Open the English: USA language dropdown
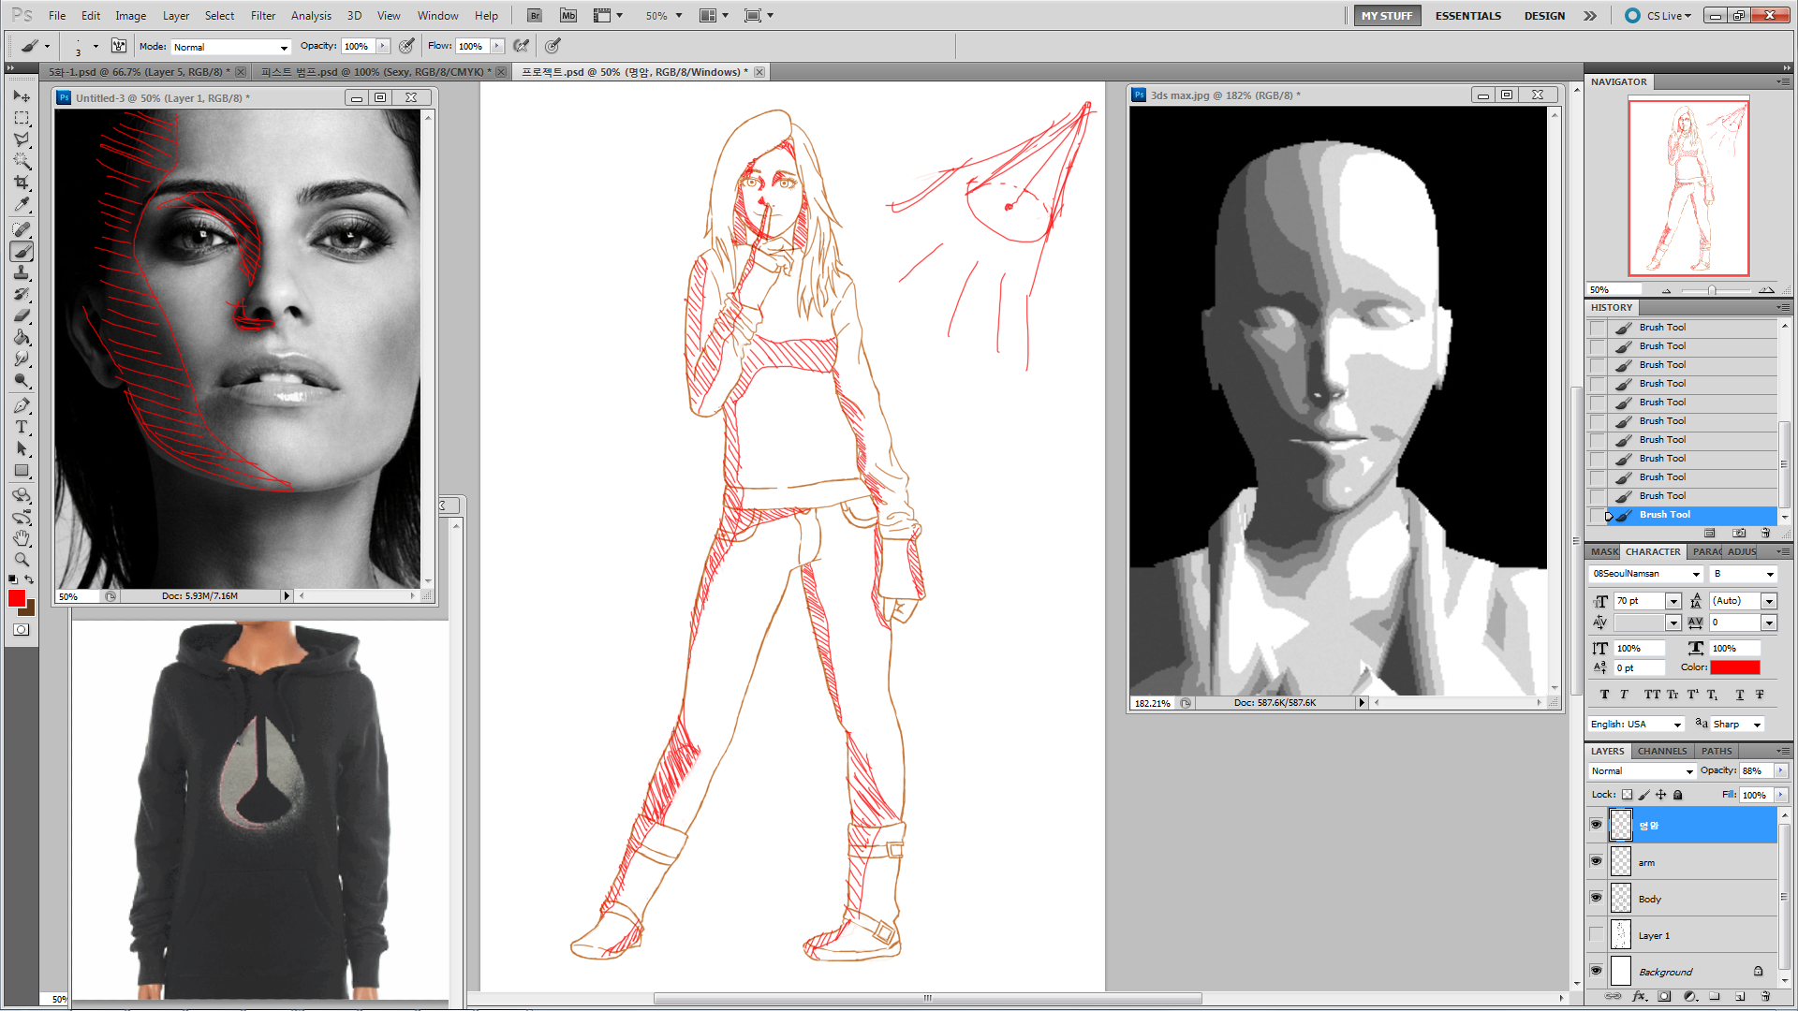 click(x=1637, y=725)
